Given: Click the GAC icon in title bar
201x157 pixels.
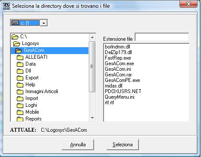Looking at the screenshot, I should tap(6, 6).
